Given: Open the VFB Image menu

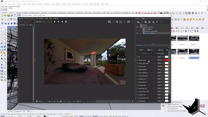Looking at the screenshot, I should pyautogui.click(x=46, y=18).
